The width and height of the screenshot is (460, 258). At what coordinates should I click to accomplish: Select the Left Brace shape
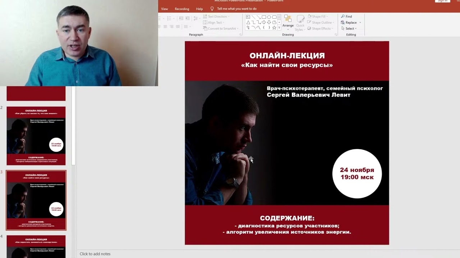(264, 28)
